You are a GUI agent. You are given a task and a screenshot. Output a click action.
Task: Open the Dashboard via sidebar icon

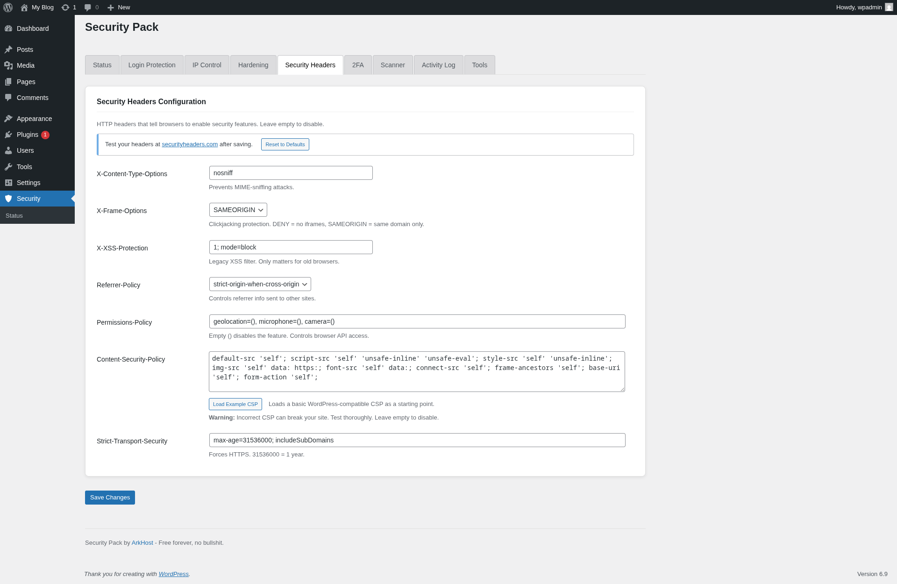(x=9, y=28)
